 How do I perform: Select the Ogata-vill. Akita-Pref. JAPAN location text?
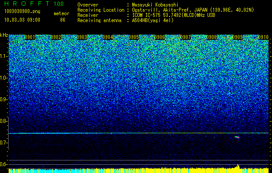[x=193, y=10]
